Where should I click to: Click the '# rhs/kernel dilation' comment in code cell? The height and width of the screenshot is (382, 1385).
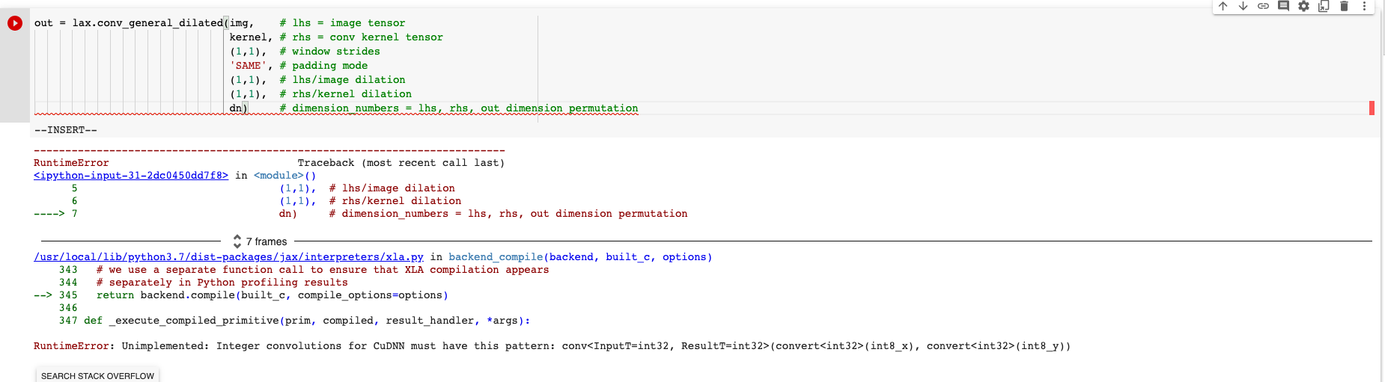click(345, 94)
